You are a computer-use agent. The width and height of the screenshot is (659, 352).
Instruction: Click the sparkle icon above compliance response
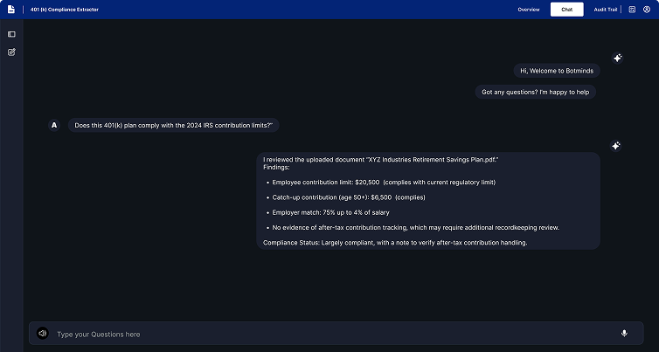tap(615, 146)
